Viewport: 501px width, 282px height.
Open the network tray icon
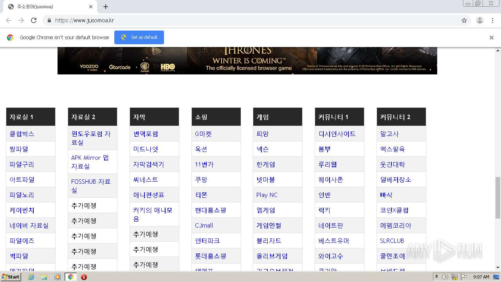[454, 277]
